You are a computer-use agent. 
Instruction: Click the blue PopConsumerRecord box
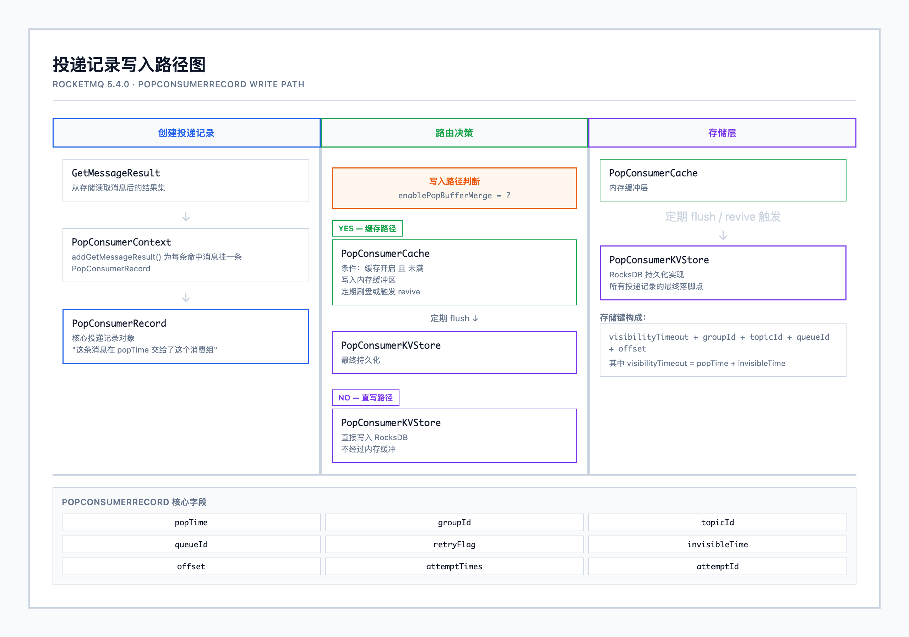click(186, 336)
